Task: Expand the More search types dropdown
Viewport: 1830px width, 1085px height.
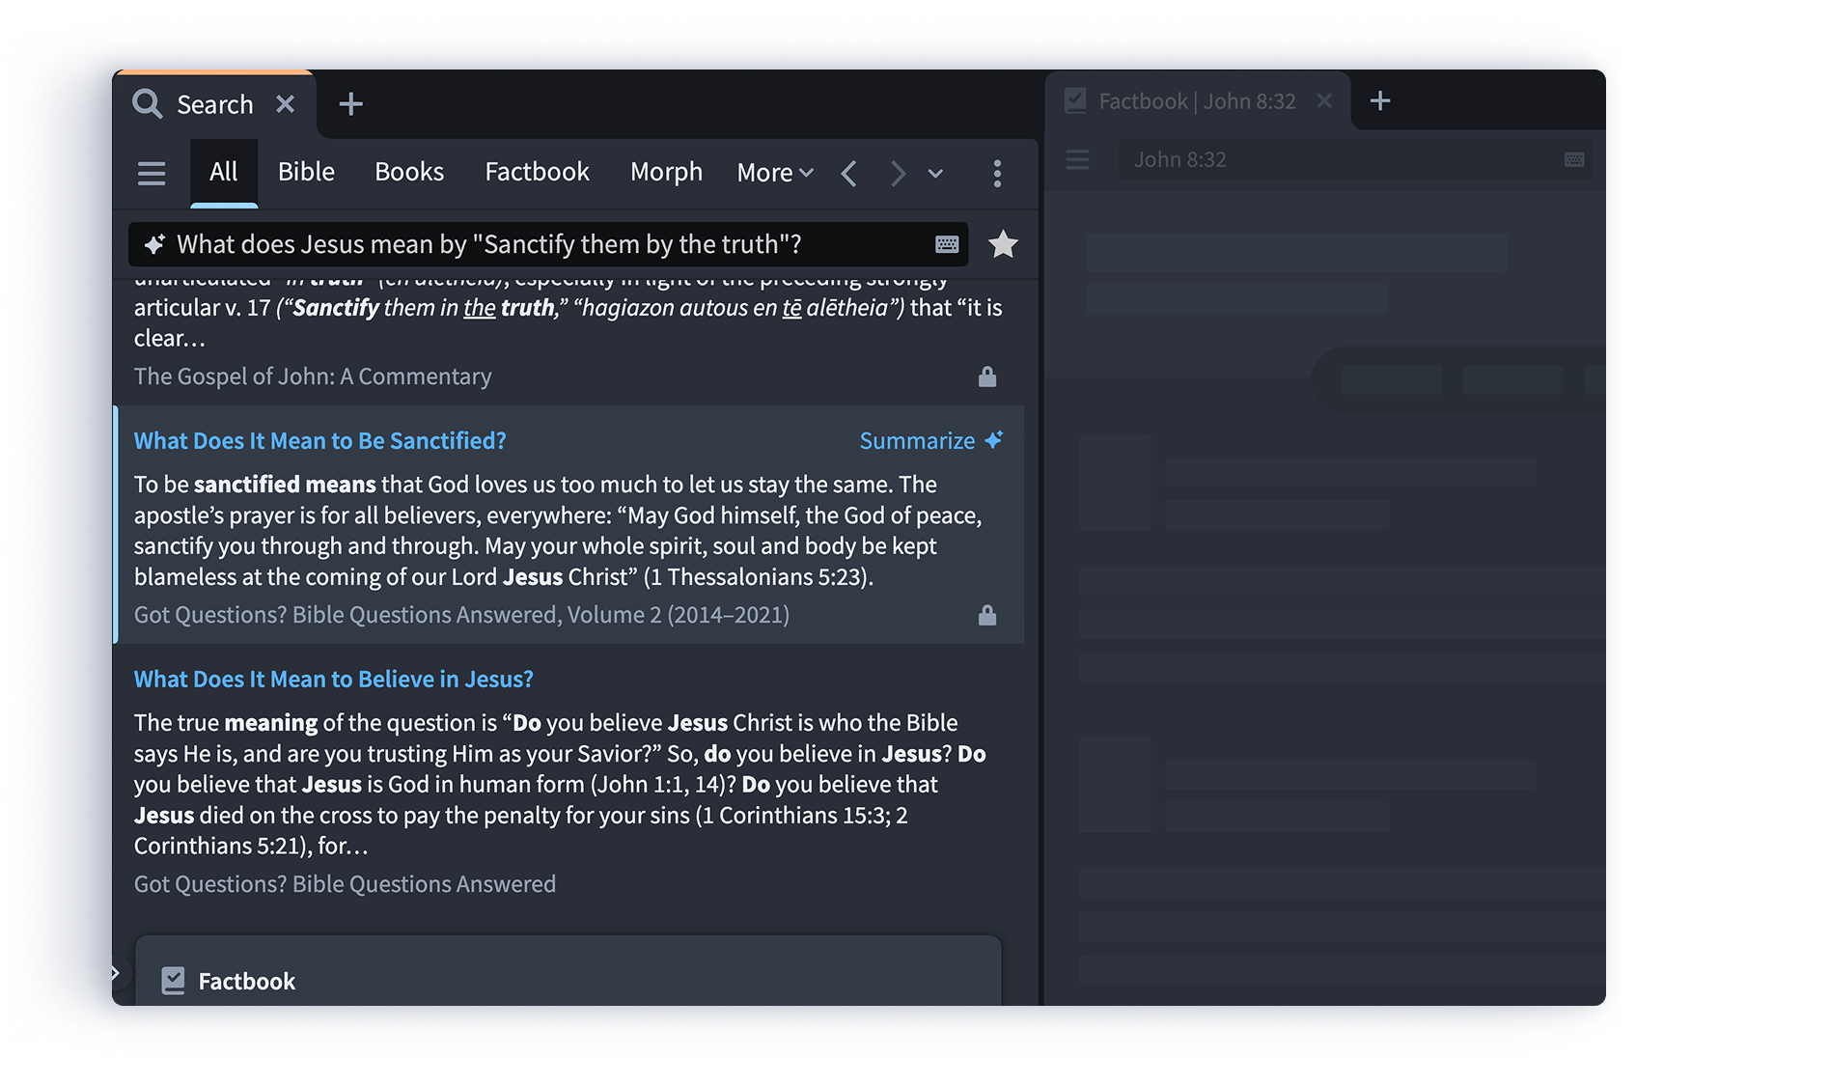Action: 775,173
